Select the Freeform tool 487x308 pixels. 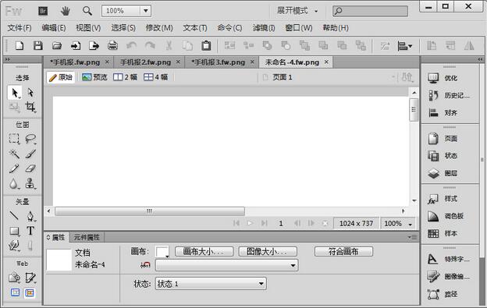(14, 246)
